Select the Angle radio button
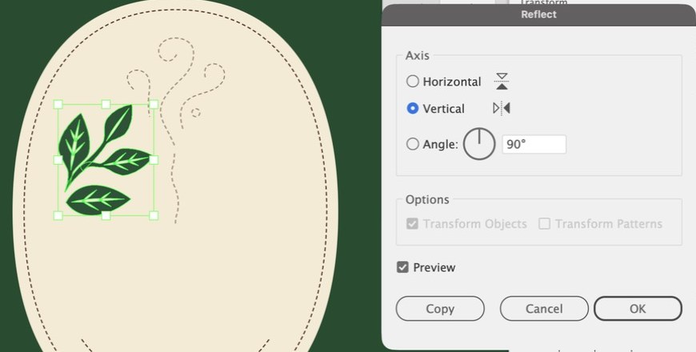696x352 pixels. pos(412,144)
